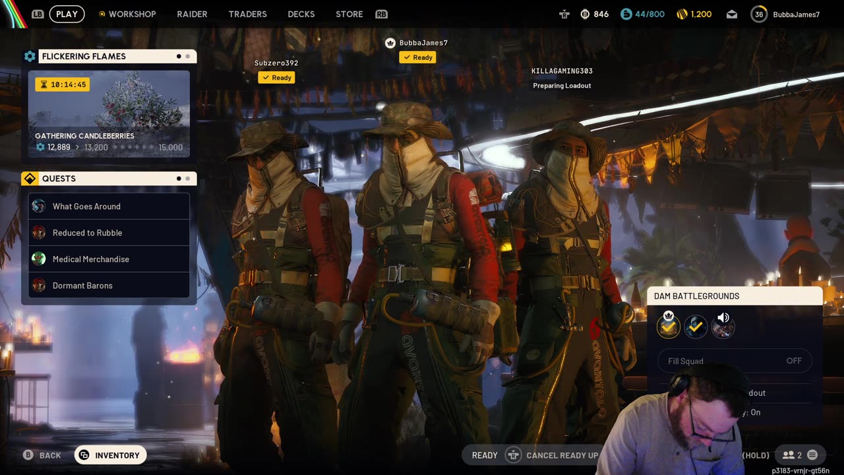Click the What Goes Around quest giver icon
The image size is (844, 475).
coord(39,206)
